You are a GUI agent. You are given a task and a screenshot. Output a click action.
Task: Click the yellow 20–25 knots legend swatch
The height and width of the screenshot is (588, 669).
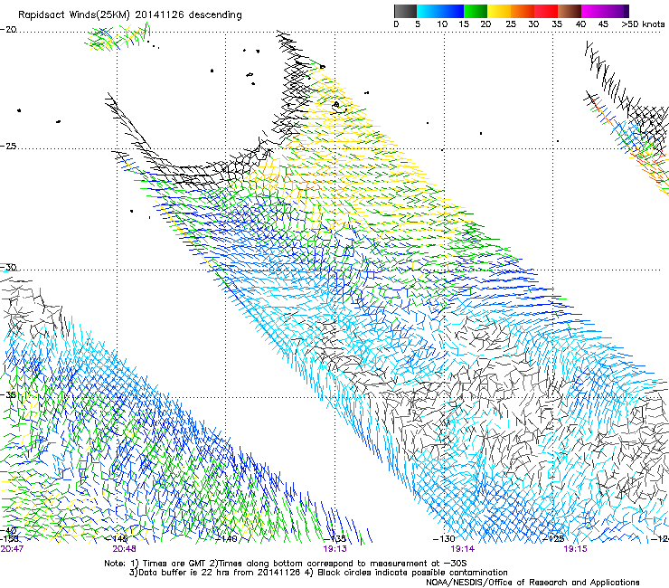tap(499, 11)
